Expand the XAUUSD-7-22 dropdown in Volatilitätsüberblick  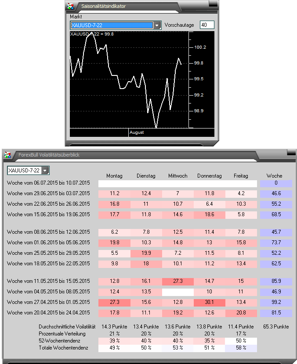[x=45, y=170]
